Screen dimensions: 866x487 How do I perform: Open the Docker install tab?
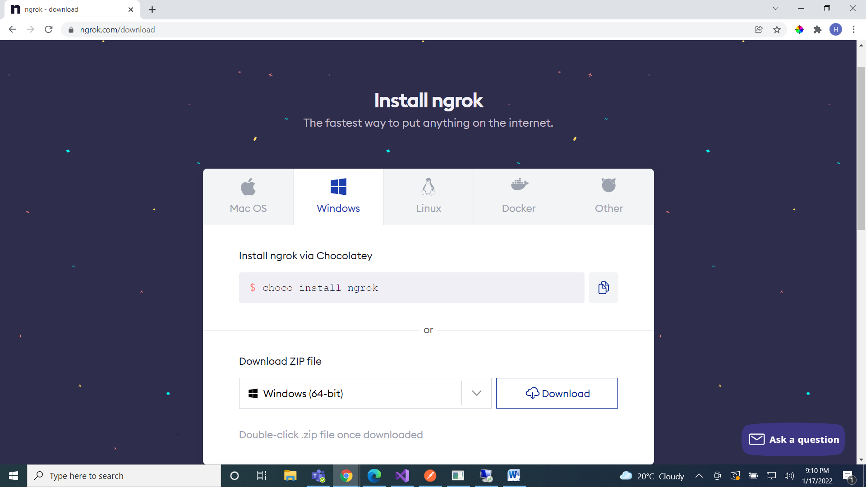point(519,197)
